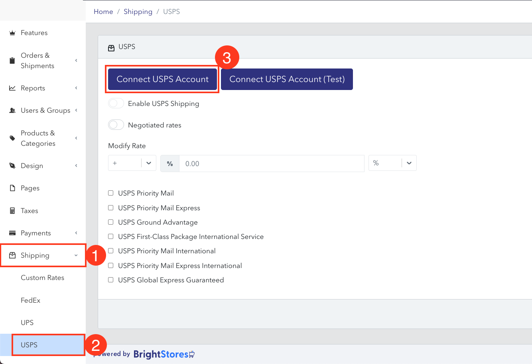Screen dimensions: 532x364
Task: Click Connect USPS Account (Test) button
Action: tap(287, 79)
